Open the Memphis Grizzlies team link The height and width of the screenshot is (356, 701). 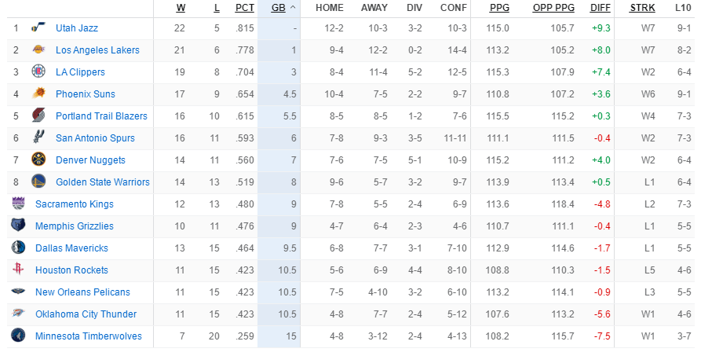click(74, 226)
